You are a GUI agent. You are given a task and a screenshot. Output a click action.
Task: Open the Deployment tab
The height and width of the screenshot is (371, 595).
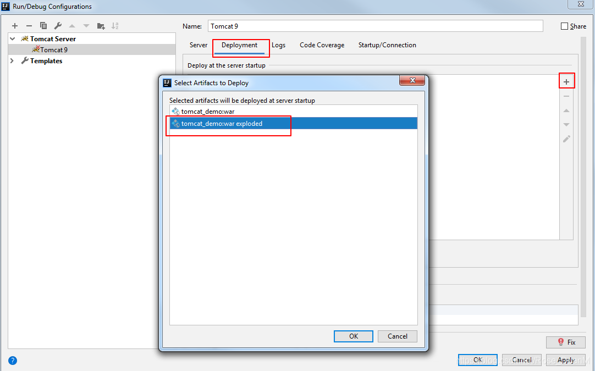click(239, 45)
